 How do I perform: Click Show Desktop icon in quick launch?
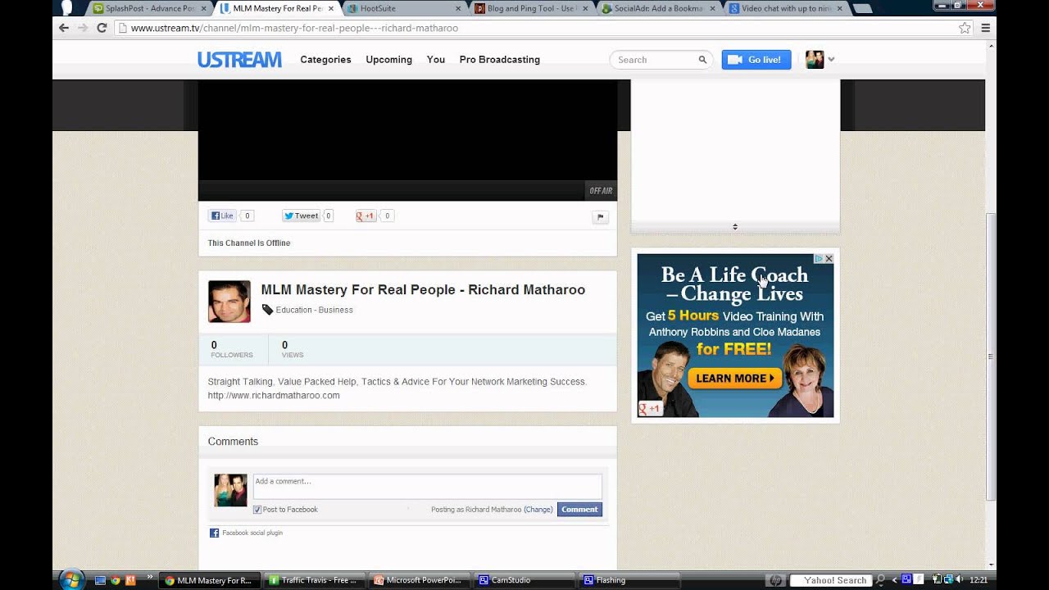tap(100, 580)
